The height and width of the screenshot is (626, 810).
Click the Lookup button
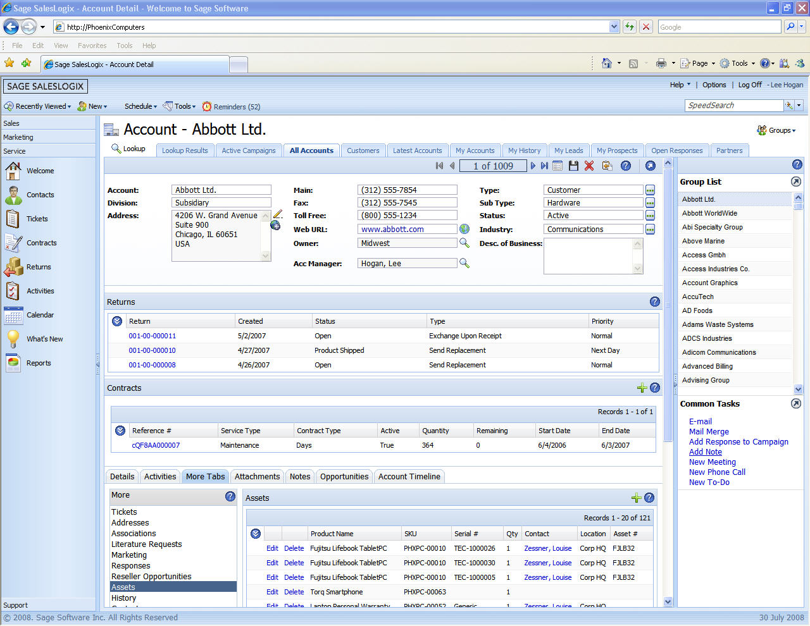click(x=128, y=149)
